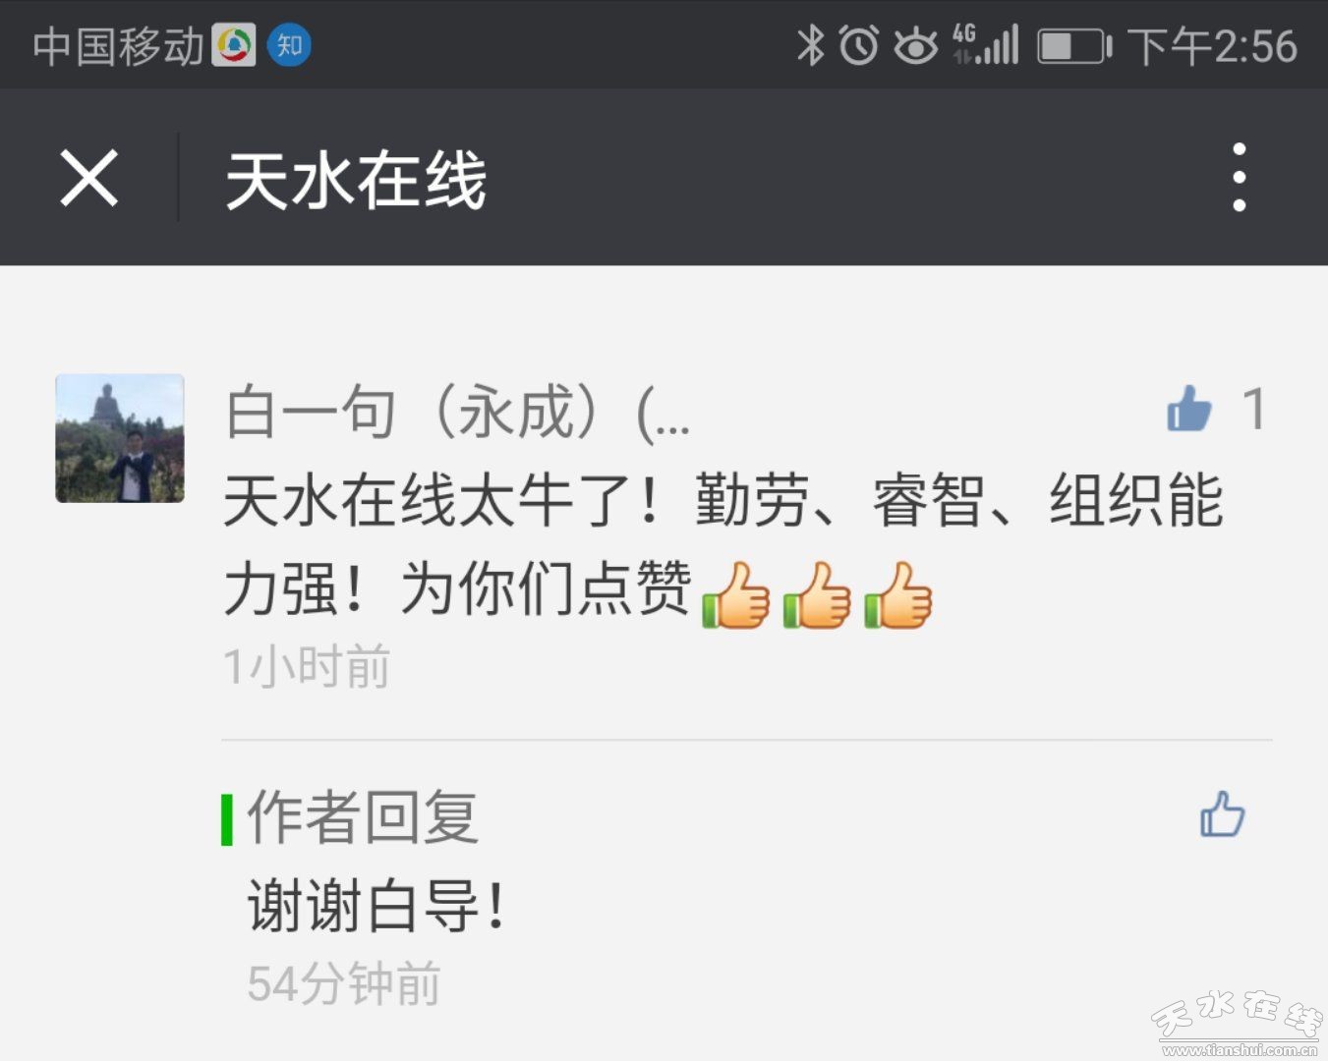Tap the username 白一句（永成）
Image resolution: width=1328 pixels, height=1061 pixels.
point(458,412)
